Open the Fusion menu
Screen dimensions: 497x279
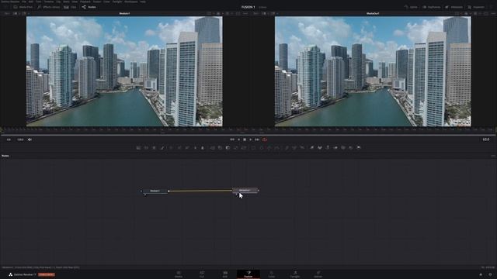97,2
